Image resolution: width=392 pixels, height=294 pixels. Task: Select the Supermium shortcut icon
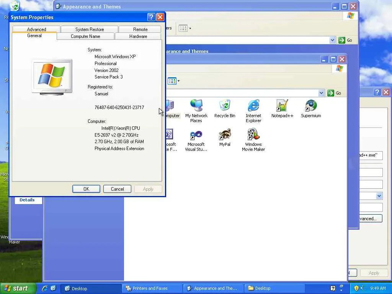311,109
